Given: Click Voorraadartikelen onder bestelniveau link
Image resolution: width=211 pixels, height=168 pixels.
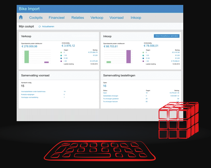Looking at the screenshot, I should click(37, 92).
